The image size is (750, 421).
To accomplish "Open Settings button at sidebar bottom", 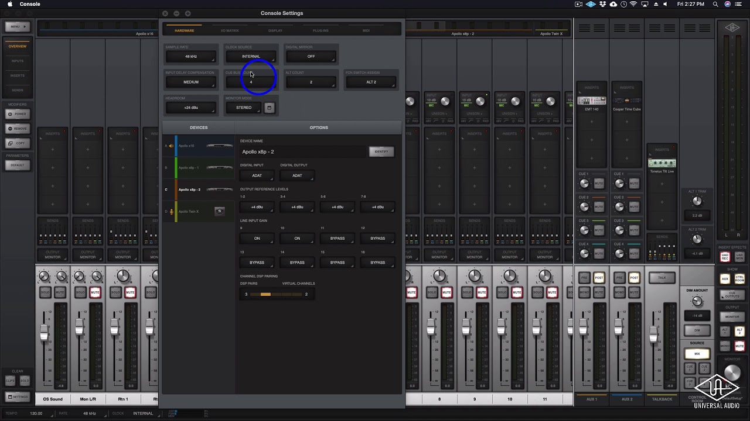I will click(x=18, y=397).
